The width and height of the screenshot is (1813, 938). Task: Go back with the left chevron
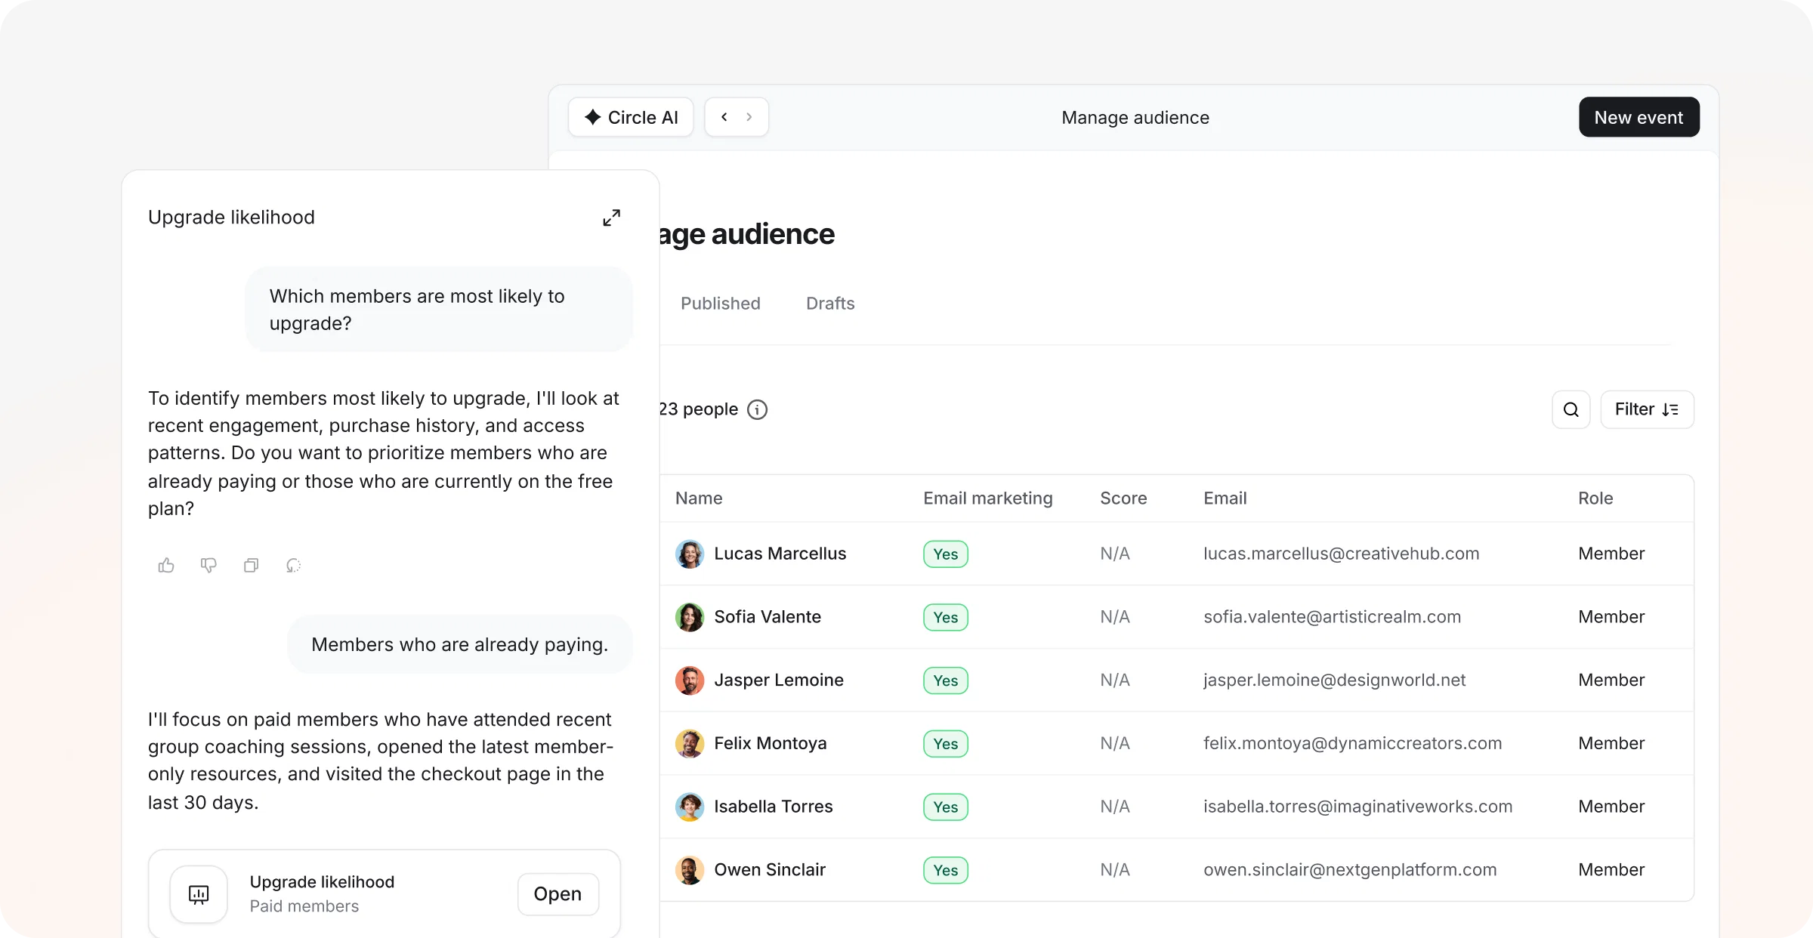click(724, 117)
